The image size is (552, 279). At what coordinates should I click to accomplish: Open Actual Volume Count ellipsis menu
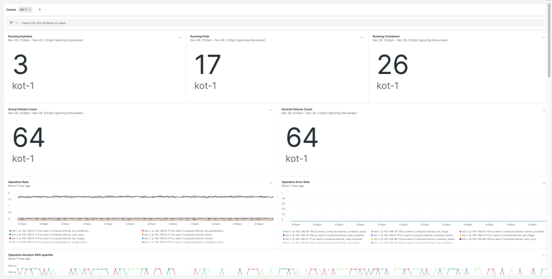point(270,110)
